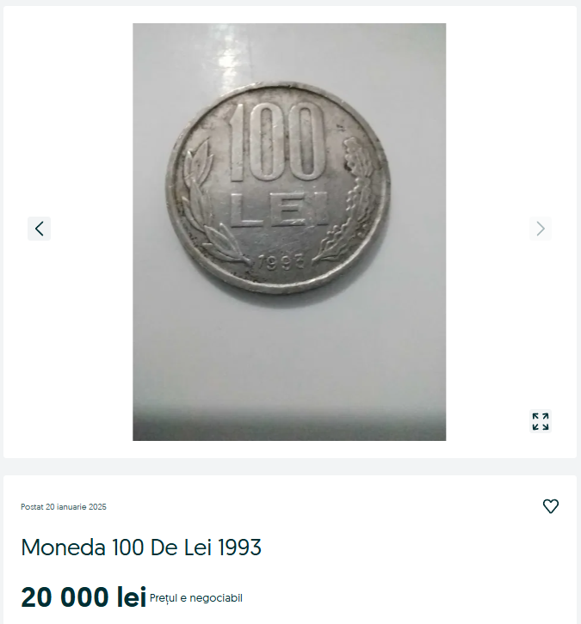Image resolution: width=581 pixels, height=624 pixels.
Task: Click the Postat 20 ianuarie 2025 date
Action: [x=64, y=506]
